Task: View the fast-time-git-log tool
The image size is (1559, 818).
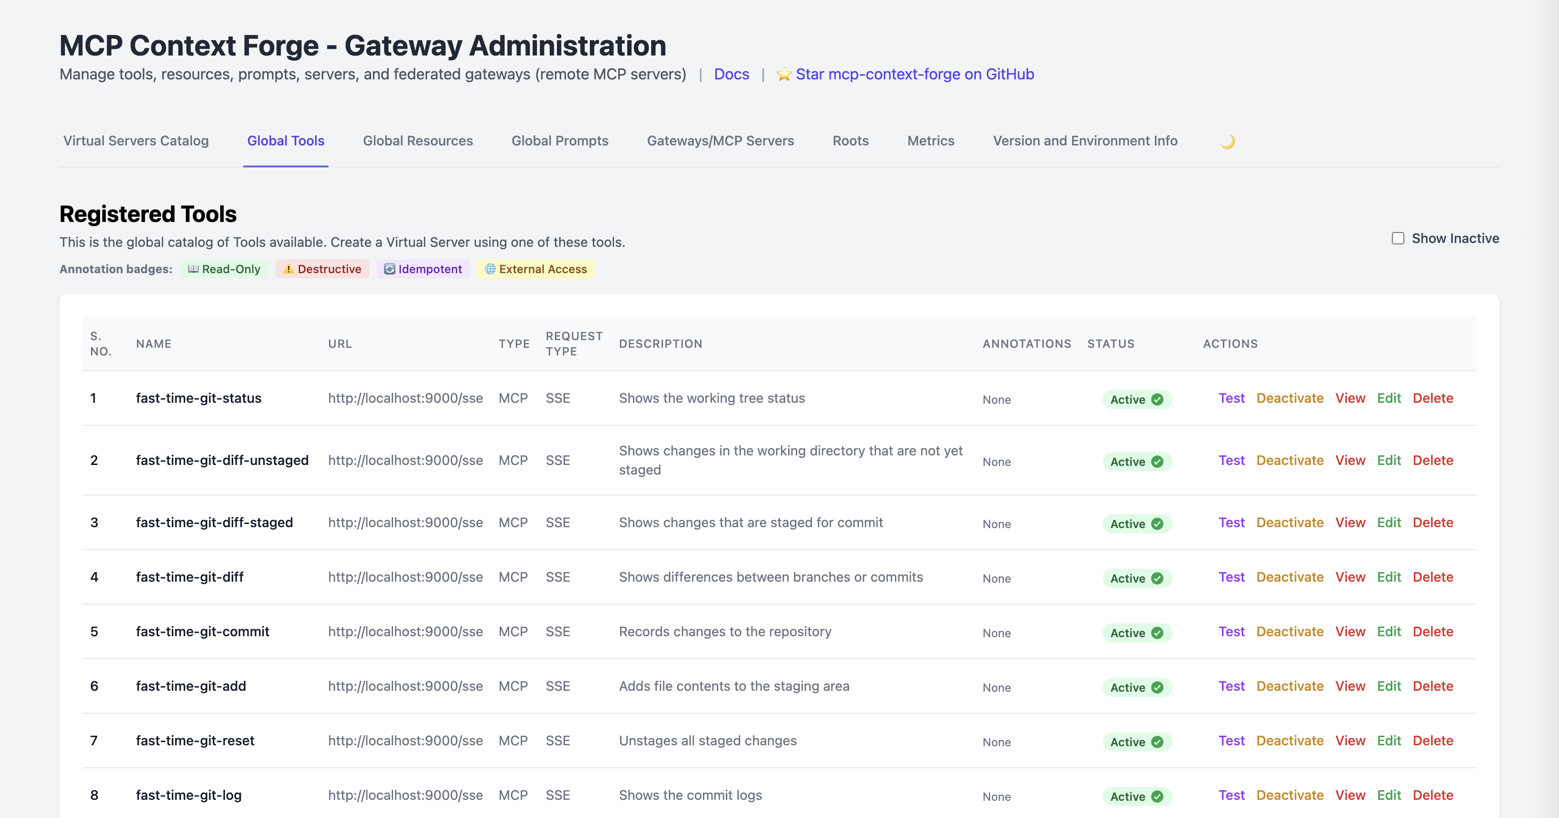Action: (x=1350, y=795)
